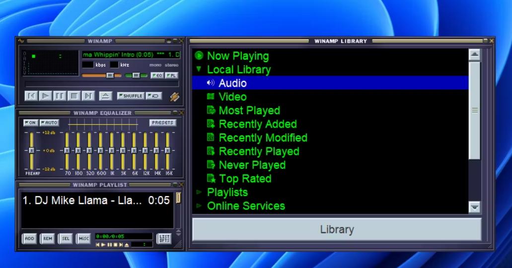Toggle the EQ window button
The height and width of the screenshot is (268, 512).
click(157, 75)
